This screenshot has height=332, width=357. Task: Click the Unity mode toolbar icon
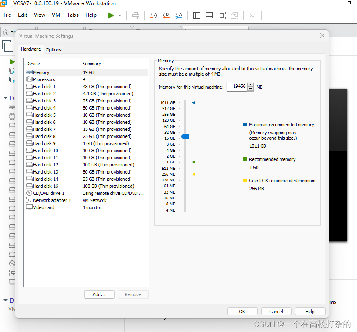(x=234, y=15)
